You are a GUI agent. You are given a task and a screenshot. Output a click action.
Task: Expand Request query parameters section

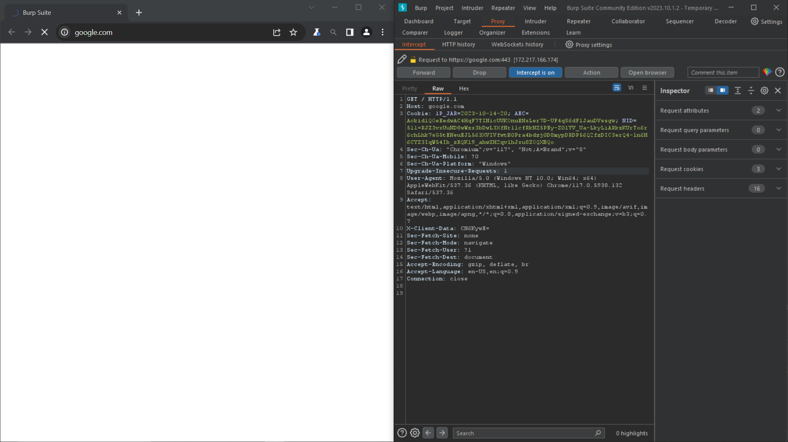pyautogui.click(x=721, y=130)
